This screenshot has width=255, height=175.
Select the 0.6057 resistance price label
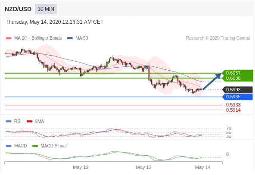coord(233,73)
